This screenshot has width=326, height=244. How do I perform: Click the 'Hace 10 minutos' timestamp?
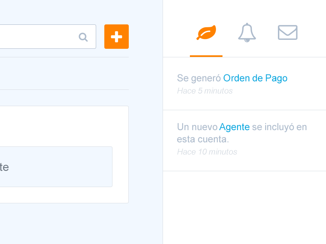207,152
